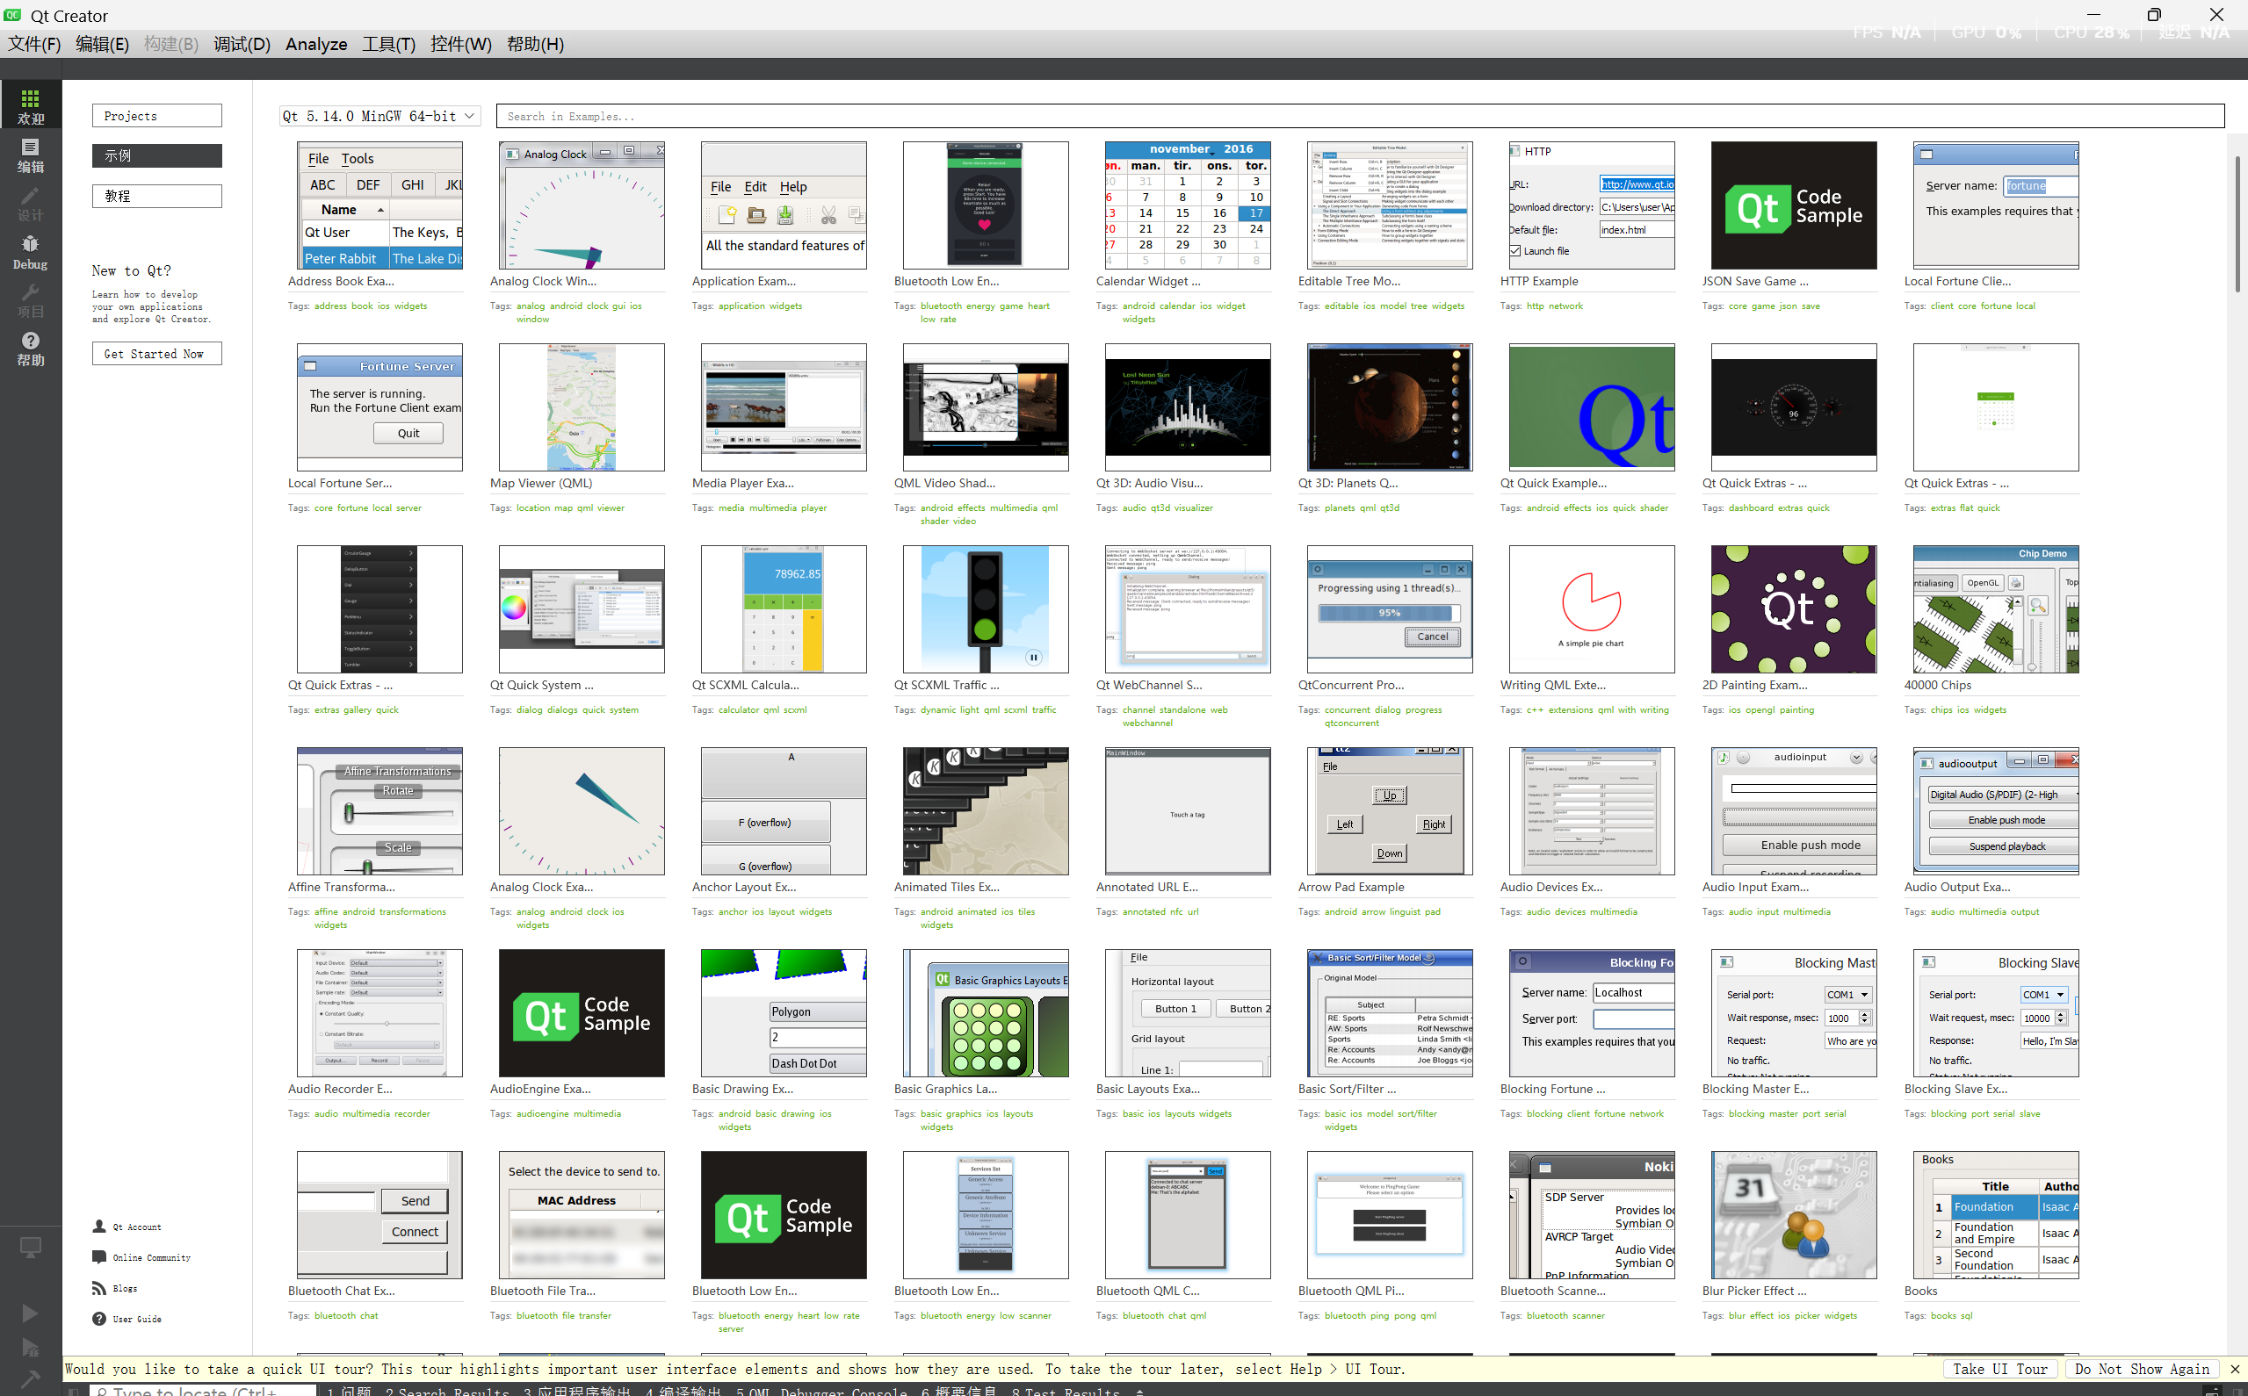Open the 编辑 (Edit) mode
Screen dimensions: 2248x1396
coord(31,155)
